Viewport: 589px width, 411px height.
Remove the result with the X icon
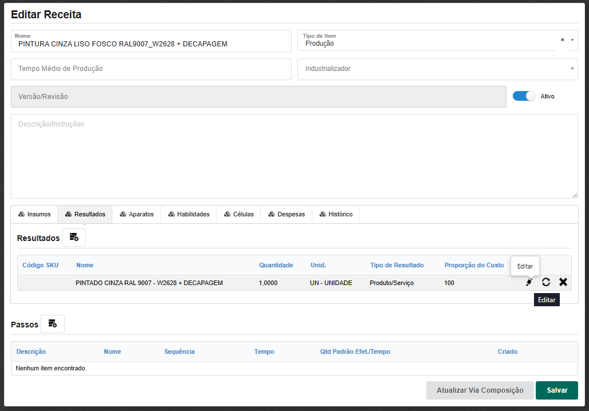[563, 282]
